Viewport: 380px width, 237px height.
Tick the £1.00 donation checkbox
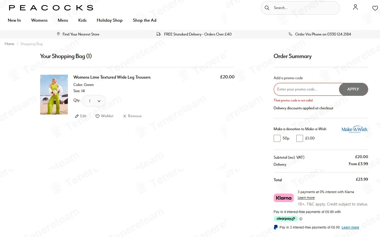[x=300, y=138]
